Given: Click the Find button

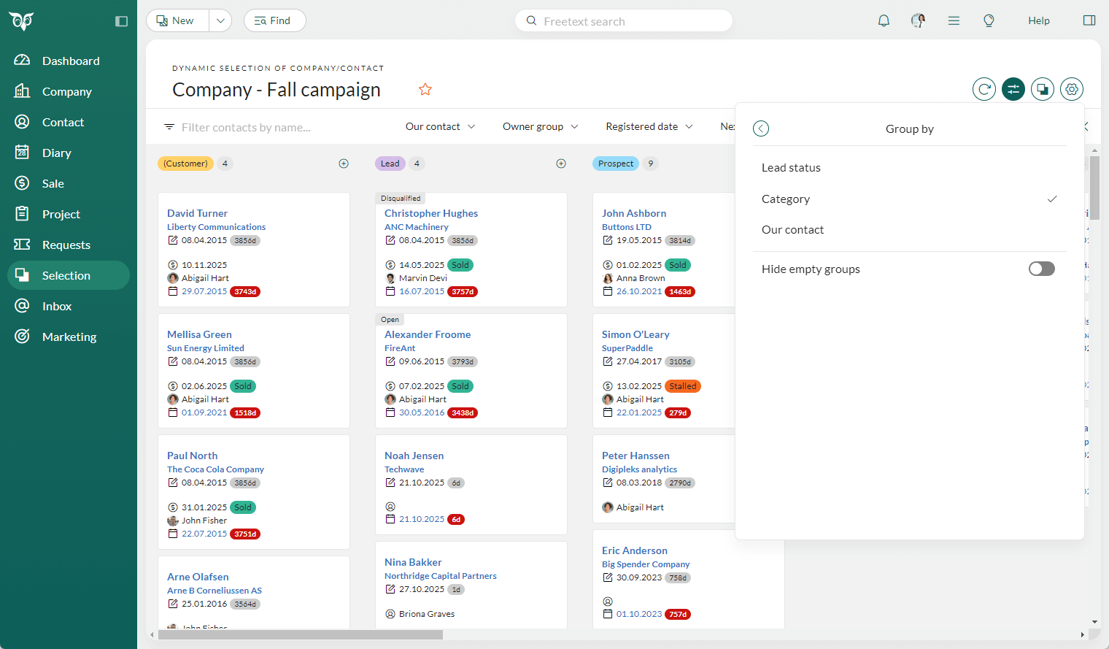Looking at the screenshot, I should [x=274, y=20].
